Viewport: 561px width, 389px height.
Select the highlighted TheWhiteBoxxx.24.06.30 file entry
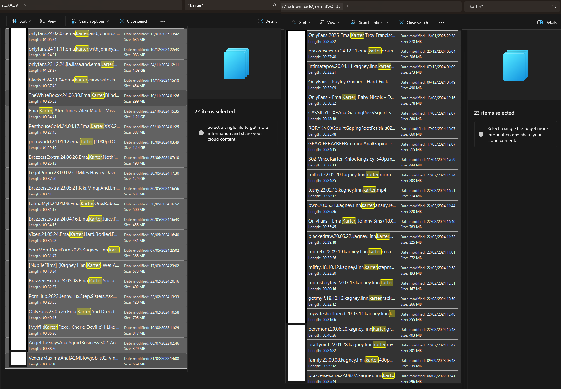tap(74, 98)
